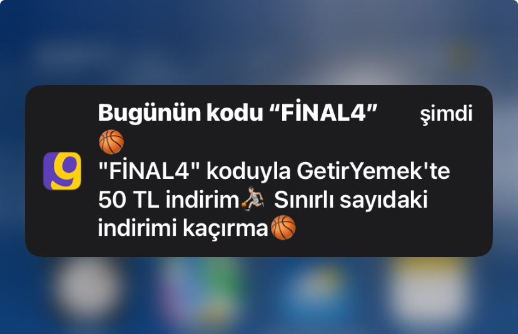Open the "Bugünün kodu" notification title
The width and height of the screenshot is (518, 334).
point(238,113)
